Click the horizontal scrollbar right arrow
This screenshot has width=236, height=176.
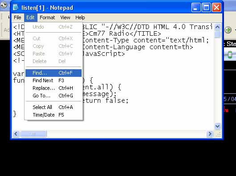click(210, 134)
